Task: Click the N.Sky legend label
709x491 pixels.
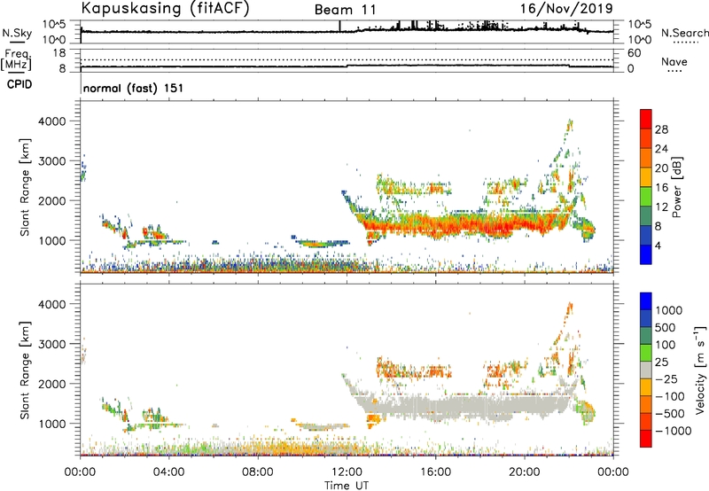Action: click(17, 33)
